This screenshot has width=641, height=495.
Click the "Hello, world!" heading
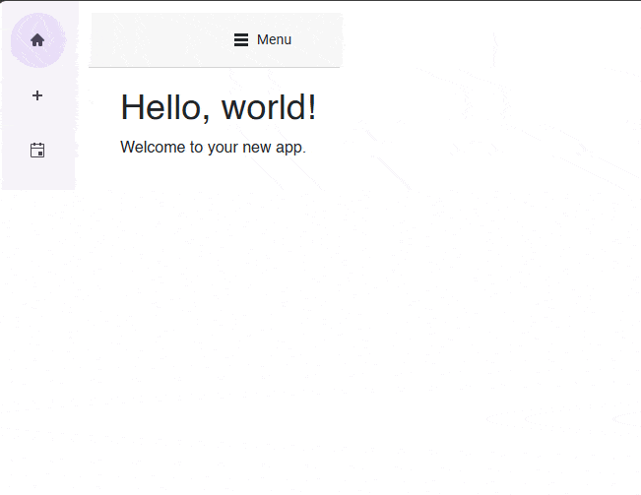coord(219,107)
